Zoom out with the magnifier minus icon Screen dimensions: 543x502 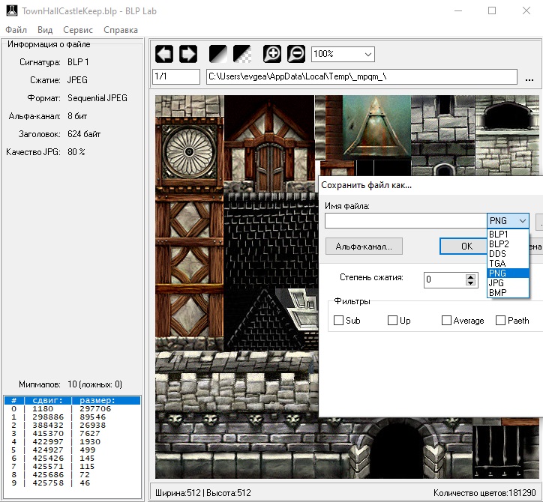click(296, 54)
